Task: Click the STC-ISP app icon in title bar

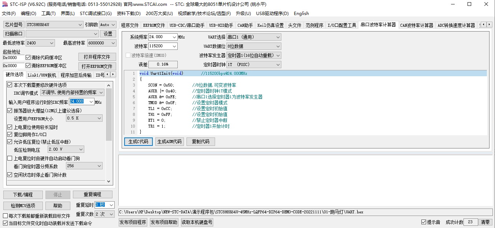Action: 5,4
